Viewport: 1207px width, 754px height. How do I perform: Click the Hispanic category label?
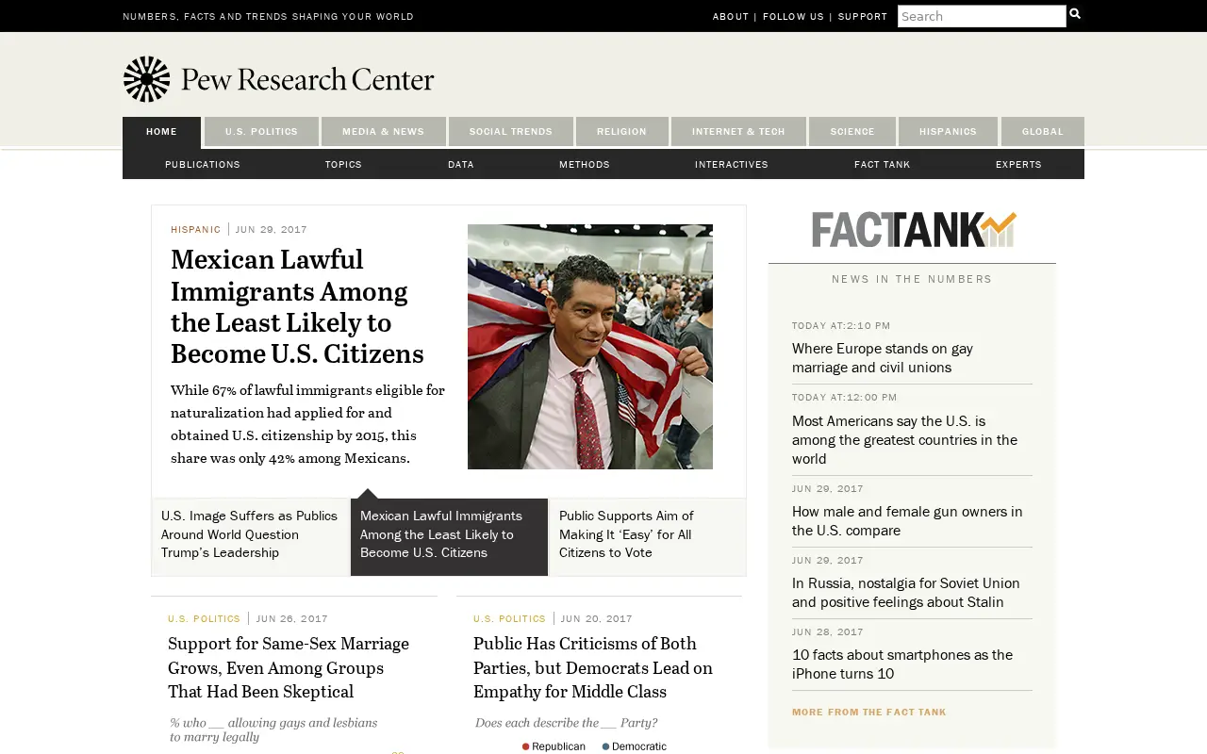[195, 230]
